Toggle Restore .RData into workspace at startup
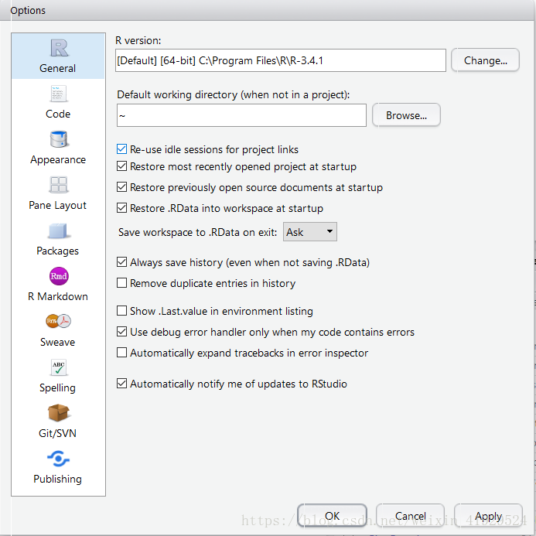536x536 pixels. [x=121, y=208]
